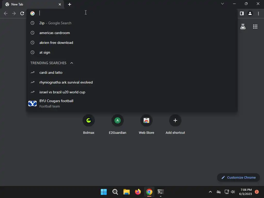Click the Add shortcut button
The image size is (264, 198).
click(175, 124)
